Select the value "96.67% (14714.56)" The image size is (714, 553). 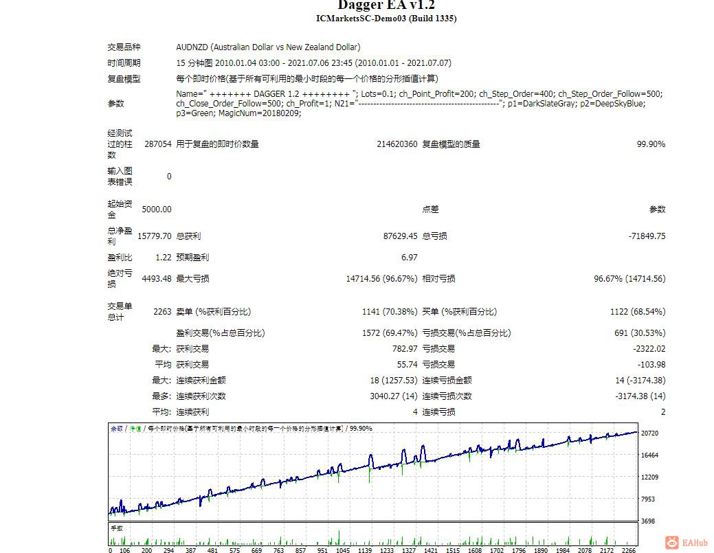coord(629,278)
